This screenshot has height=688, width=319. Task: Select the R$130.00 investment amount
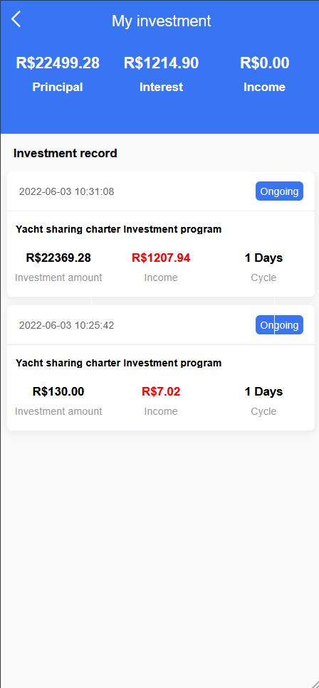(x=58, y=391)
